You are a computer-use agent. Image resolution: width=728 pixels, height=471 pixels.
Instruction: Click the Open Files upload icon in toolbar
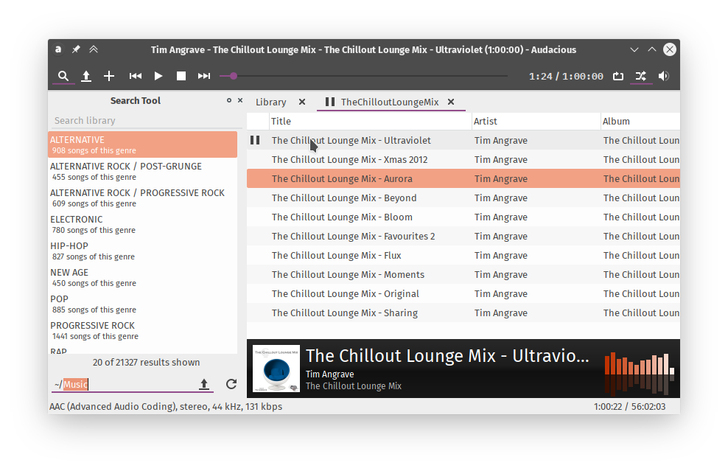click(x=86, y=76)
